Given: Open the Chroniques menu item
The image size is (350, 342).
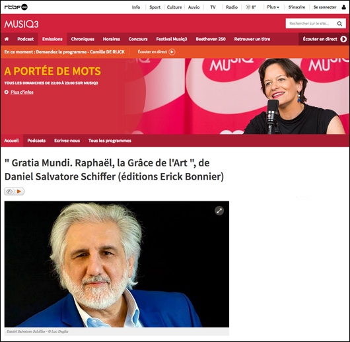Looking at the screenshot, I should tap(83, 39).
